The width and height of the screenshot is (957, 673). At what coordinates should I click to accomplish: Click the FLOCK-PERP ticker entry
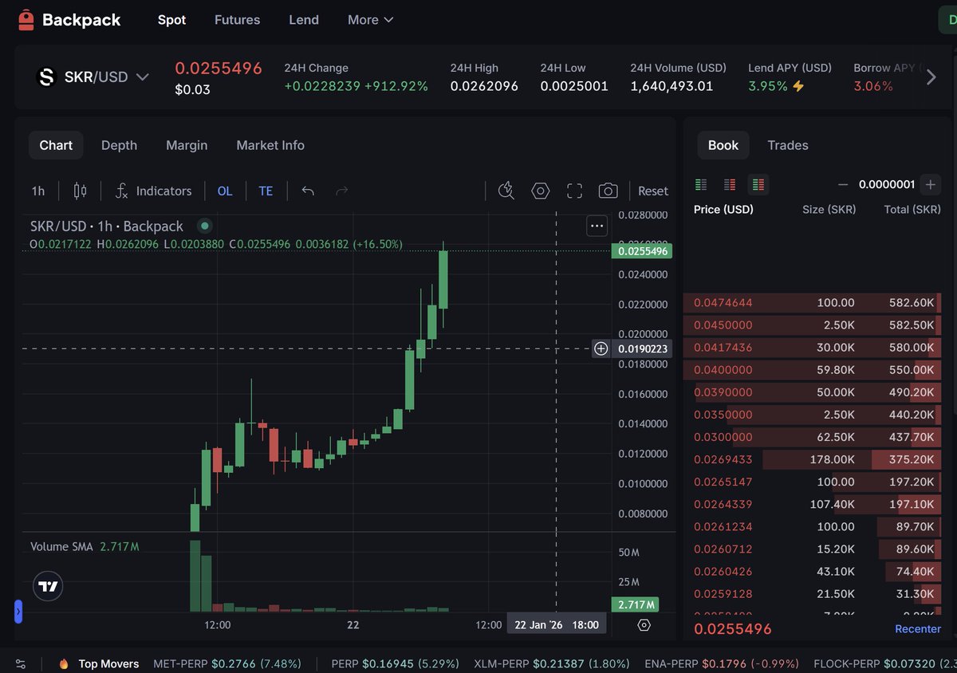885,663
